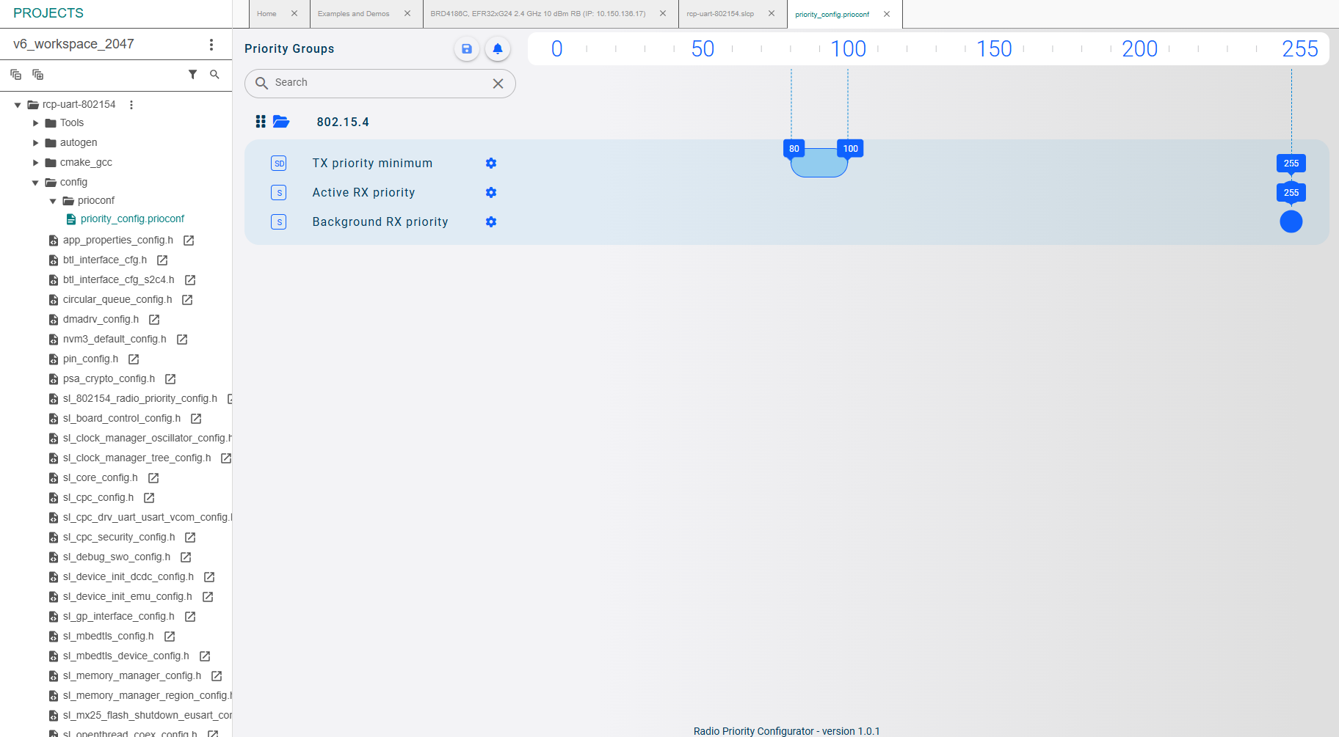Click the 100 slider handle for TX priority
1339x737 pixels.
tap(850, 149)
